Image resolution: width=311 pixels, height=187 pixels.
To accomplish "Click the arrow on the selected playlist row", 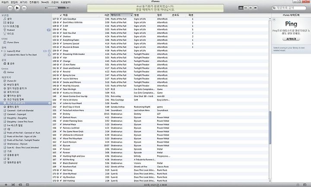I will click(50, 103).
